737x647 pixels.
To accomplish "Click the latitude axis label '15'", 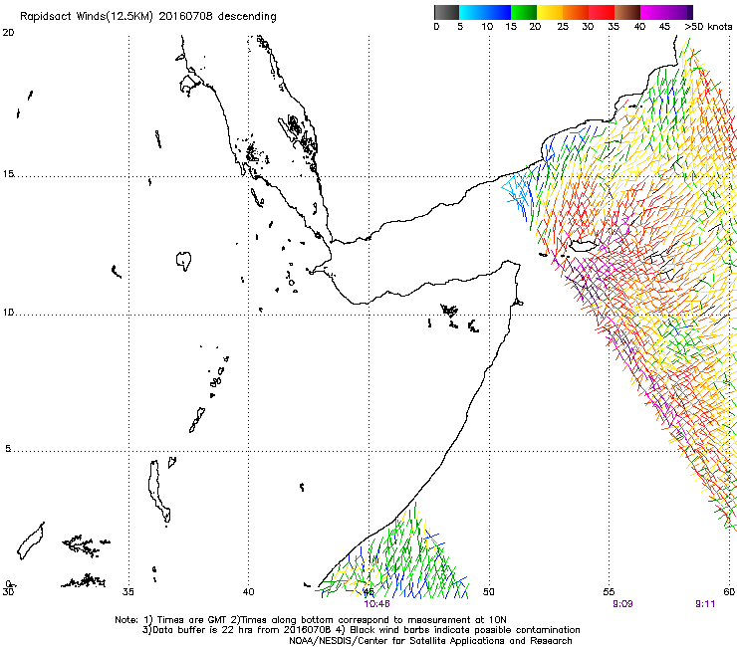I will pos(8,174).
